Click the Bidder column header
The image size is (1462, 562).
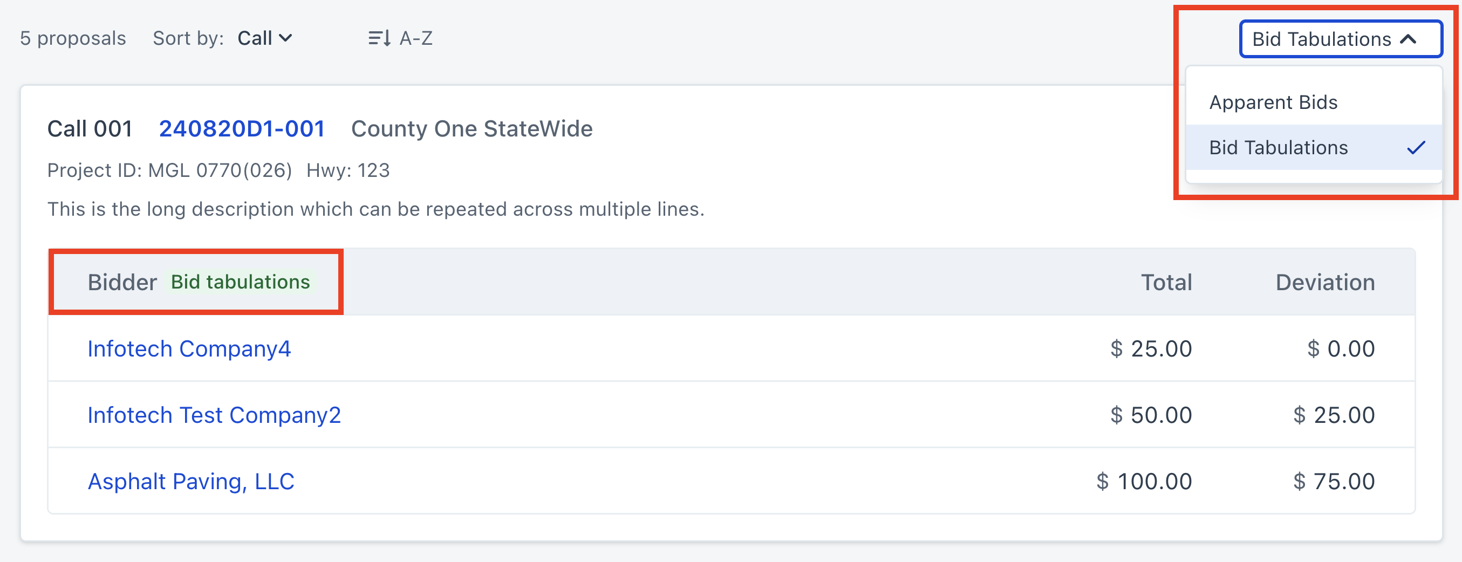click(x=122, y=282)
